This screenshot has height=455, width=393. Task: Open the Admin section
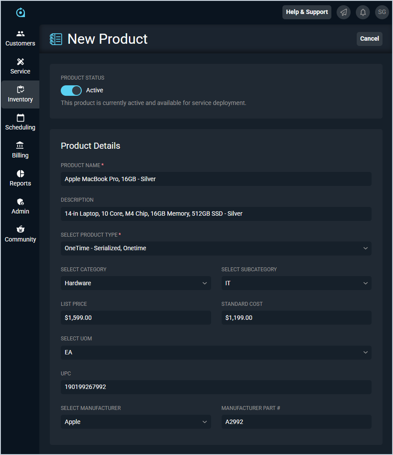click(20, 206)
